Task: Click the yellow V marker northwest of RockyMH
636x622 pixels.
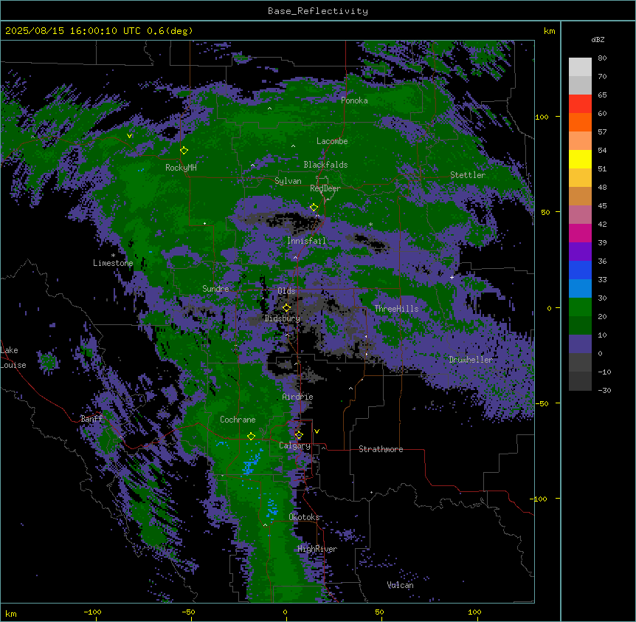Action: (129, 136)
